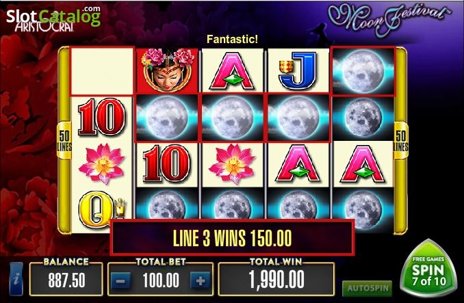Click the highlighted moon on reel five
Screen dimensions: 464x303
click(363, 71)
